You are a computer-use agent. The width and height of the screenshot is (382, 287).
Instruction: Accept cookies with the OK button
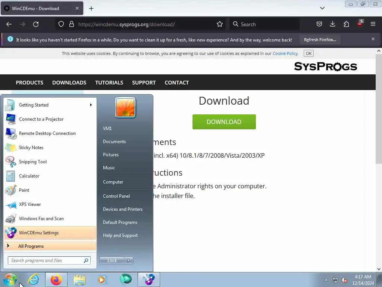[309, 53]
